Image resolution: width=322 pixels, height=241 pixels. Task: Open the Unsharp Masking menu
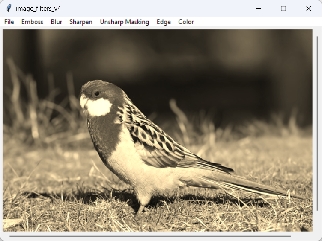click(125, 22)
